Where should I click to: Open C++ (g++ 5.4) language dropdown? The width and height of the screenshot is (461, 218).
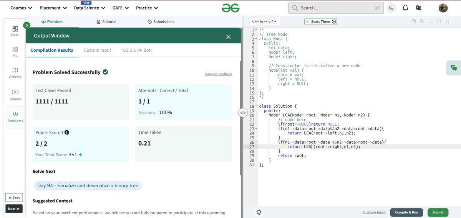265,21
